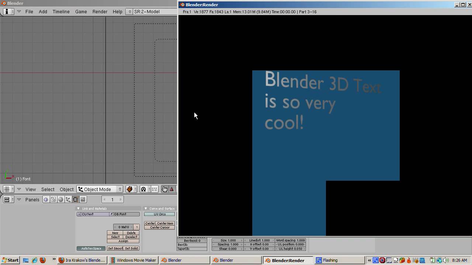Screen dimensions: 472x265
Task: Browse curve datablock arrow next to CU:Text
Action: (x=79, y=214)
